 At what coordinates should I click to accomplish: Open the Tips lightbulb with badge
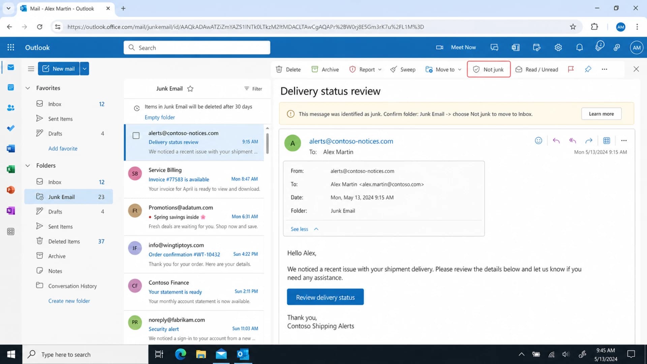599,47
